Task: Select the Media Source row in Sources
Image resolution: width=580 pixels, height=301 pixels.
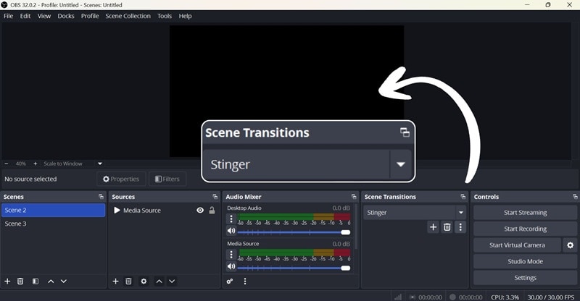Action: click(x=164, y=210)
